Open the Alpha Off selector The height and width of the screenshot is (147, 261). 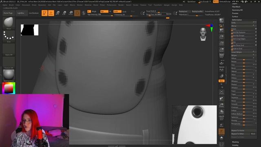click(x=9, y=49)
